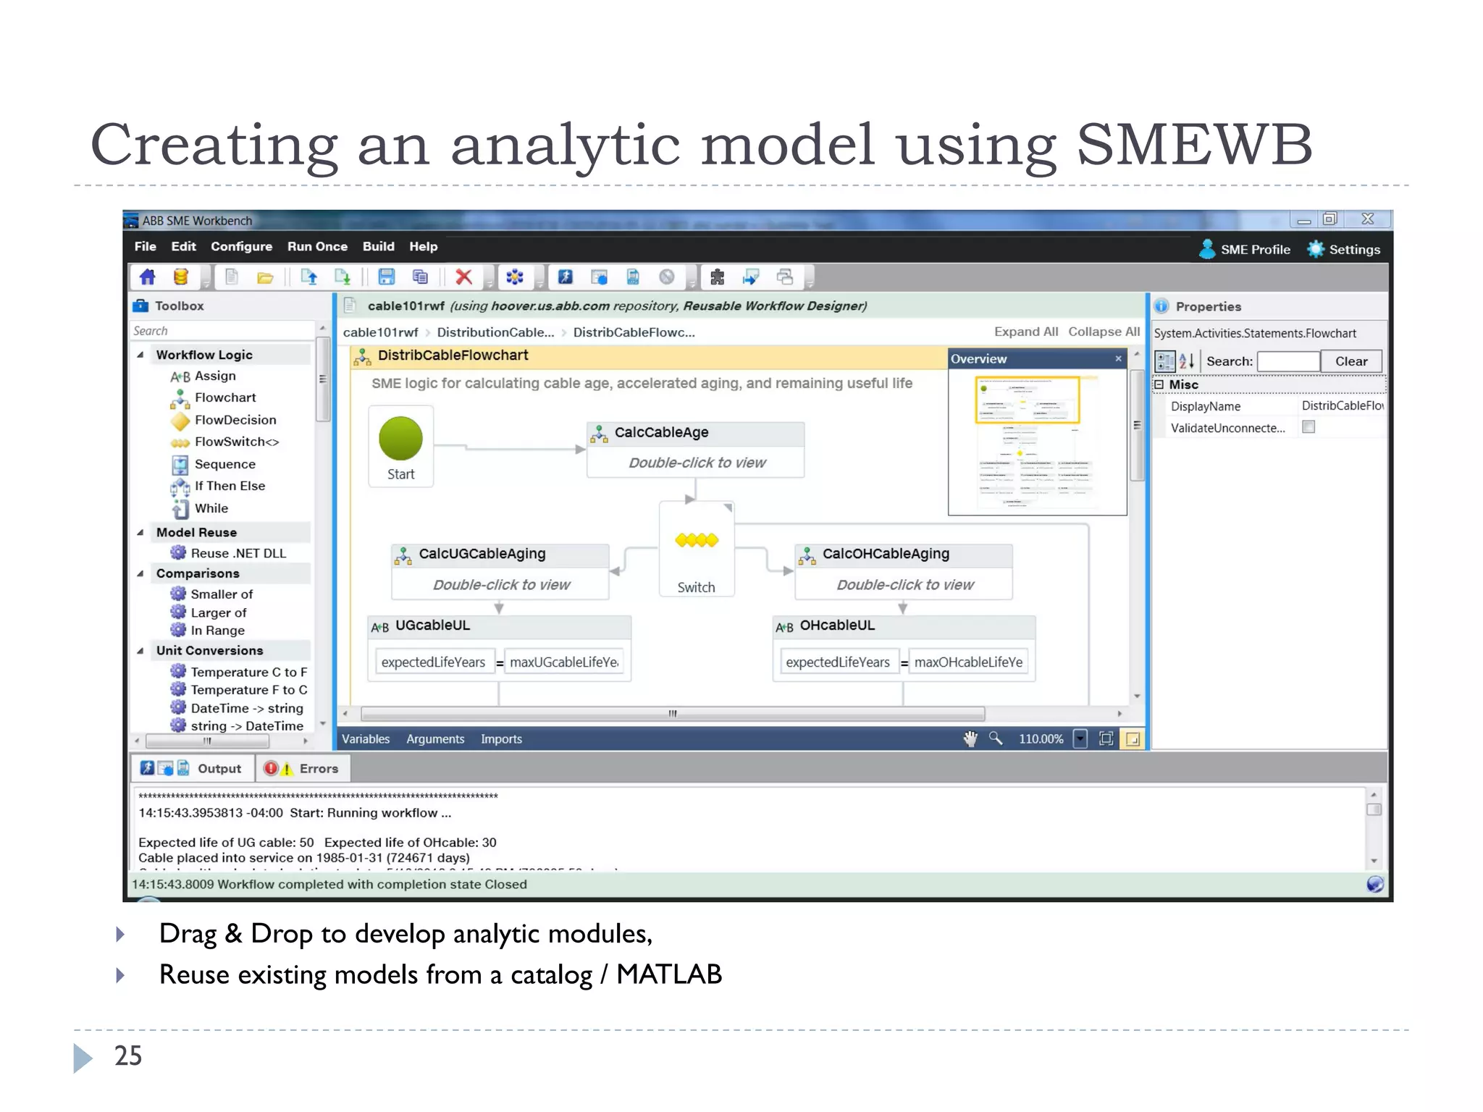Image resolution: width=1483 pixels, height=1112 pixels.
Task: Click the window with blue dot icon
Action: (599, 277)
